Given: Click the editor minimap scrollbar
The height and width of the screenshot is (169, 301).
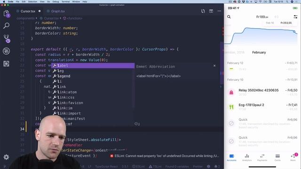Looking at the screenshot, I should pyautogui.click(x=222, y=63).
